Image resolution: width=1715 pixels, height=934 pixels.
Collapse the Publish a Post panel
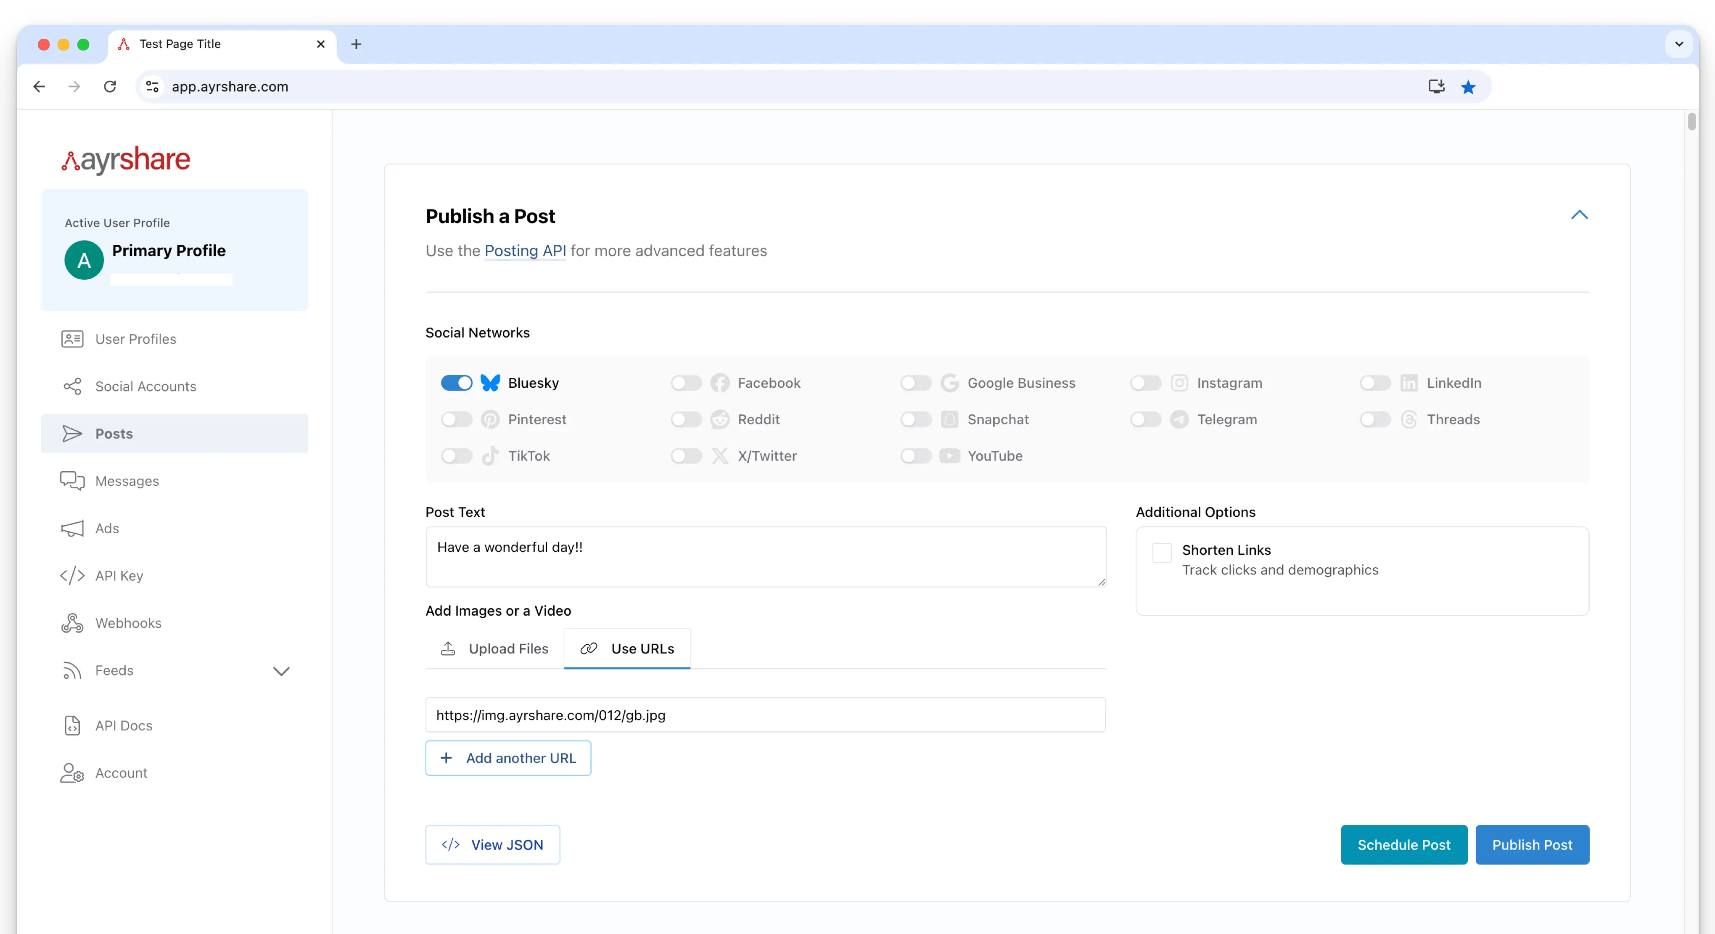pos(1579,215)
